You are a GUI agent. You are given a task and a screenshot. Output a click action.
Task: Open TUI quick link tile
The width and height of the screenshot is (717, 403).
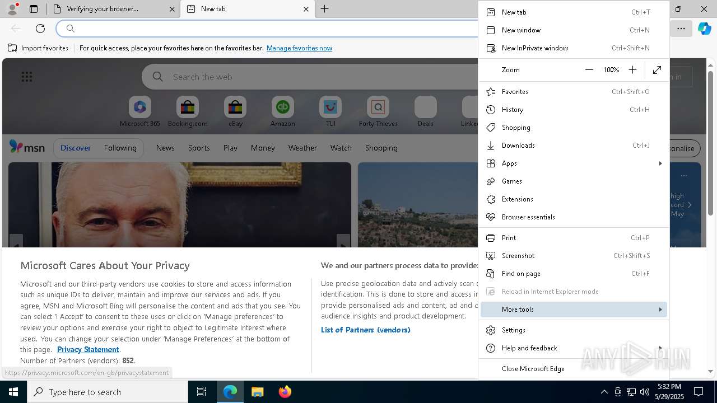pyautogui.click(x=330, y=111)
